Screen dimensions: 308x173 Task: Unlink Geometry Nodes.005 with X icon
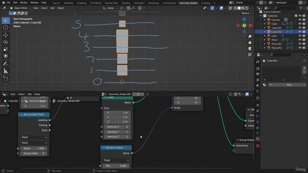coord(142,94)
